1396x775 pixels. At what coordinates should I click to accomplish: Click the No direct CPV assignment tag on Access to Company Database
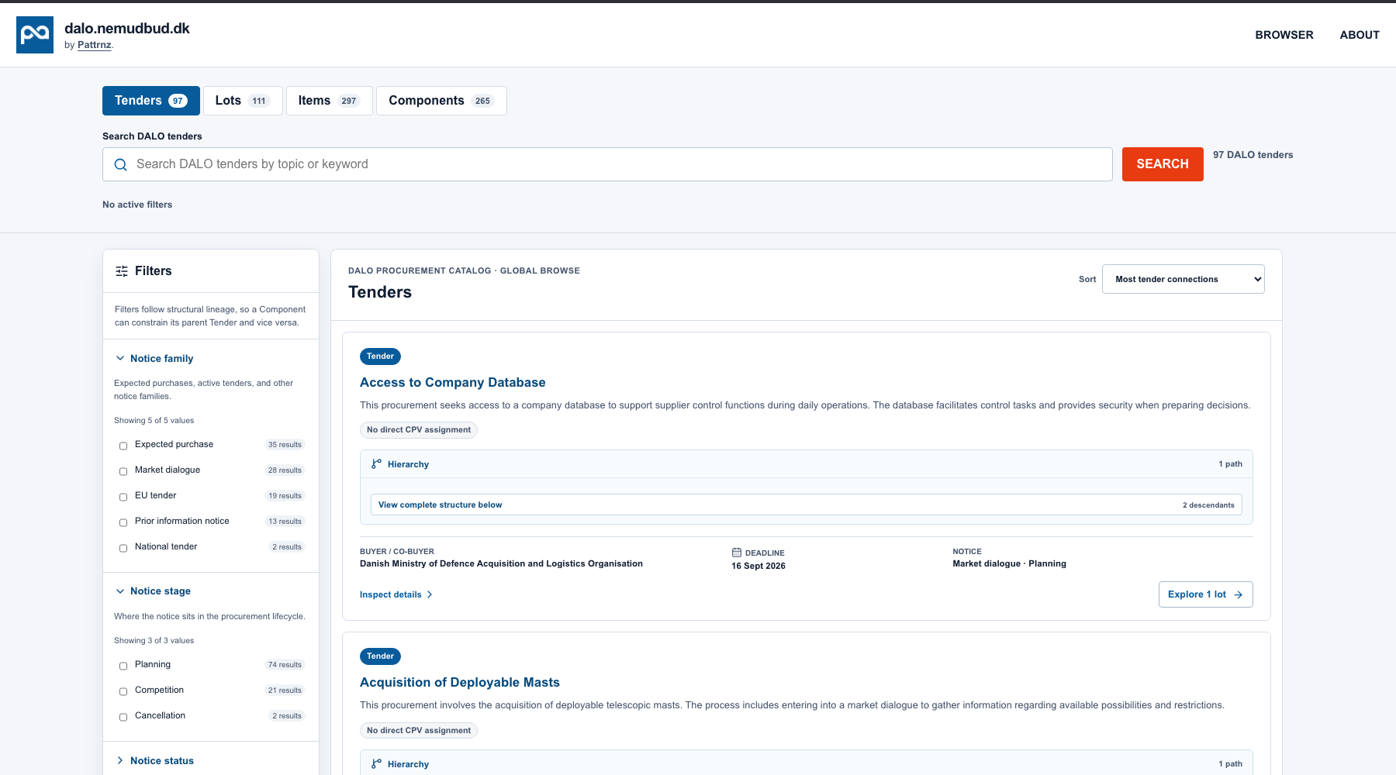pyautogui.click(x=419, y=430)
